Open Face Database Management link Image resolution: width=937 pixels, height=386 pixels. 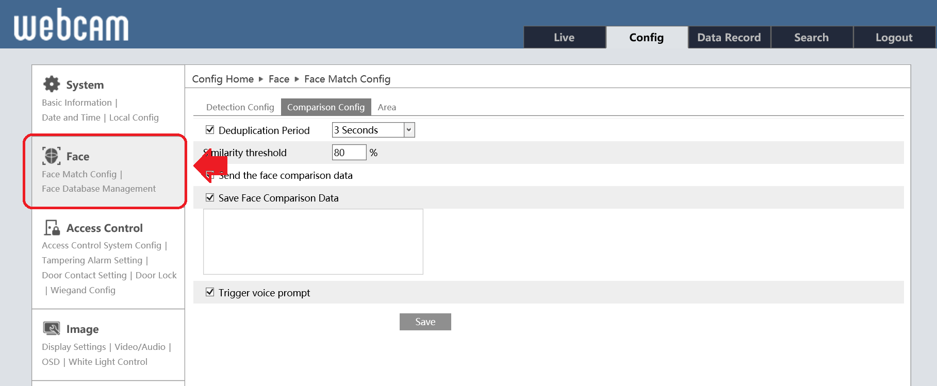98,189
